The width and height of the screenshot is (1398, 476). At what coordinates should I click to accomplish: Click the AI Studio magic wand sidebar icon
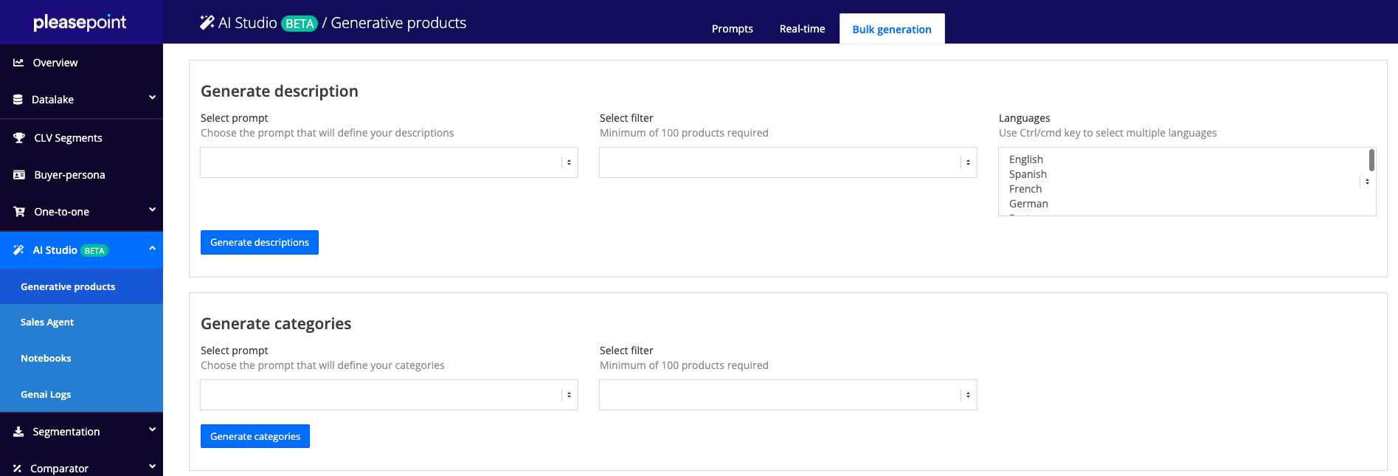click(x=18, y=250)
